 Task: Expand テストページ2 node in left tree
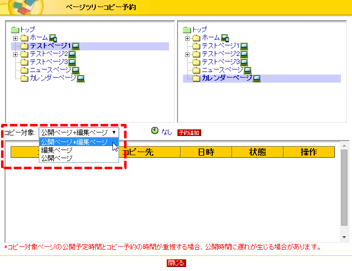coord(15,55)
